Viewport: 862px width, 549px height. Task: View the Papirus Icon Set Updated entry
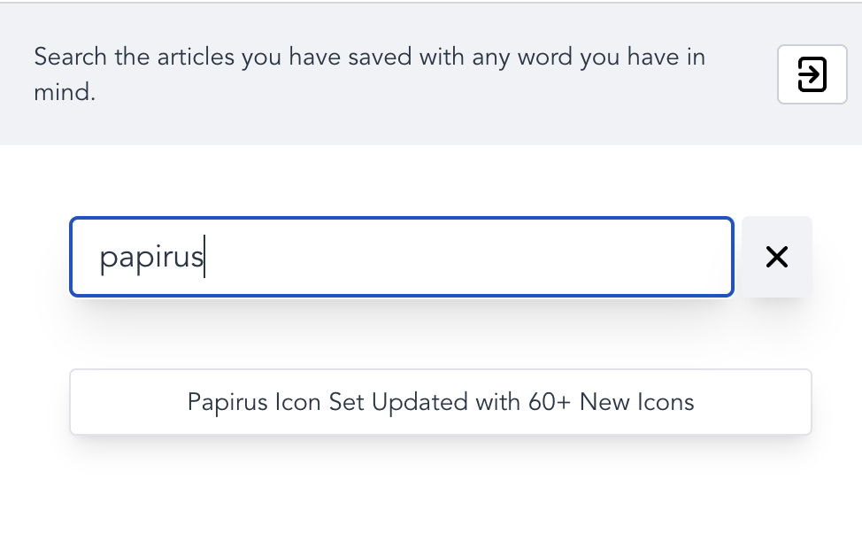[x=441, y=402]
